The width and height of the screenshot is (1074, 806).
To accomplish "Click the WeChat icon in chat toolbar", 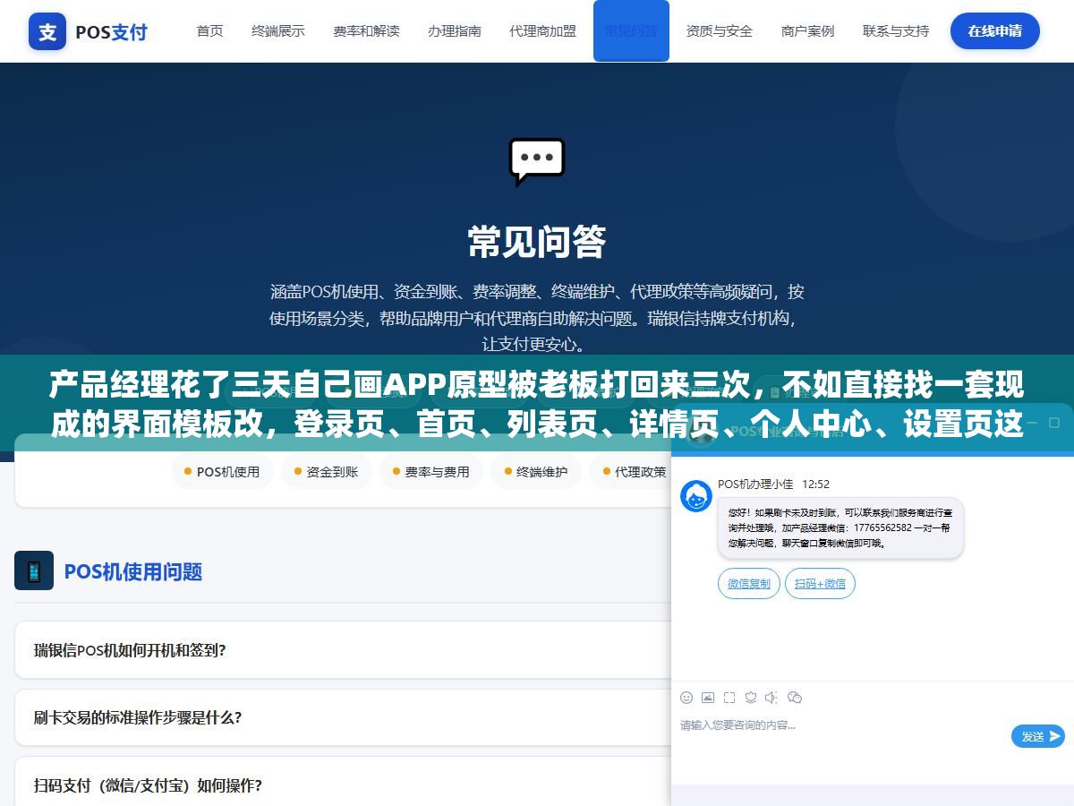I will click(x=795, y=698).
